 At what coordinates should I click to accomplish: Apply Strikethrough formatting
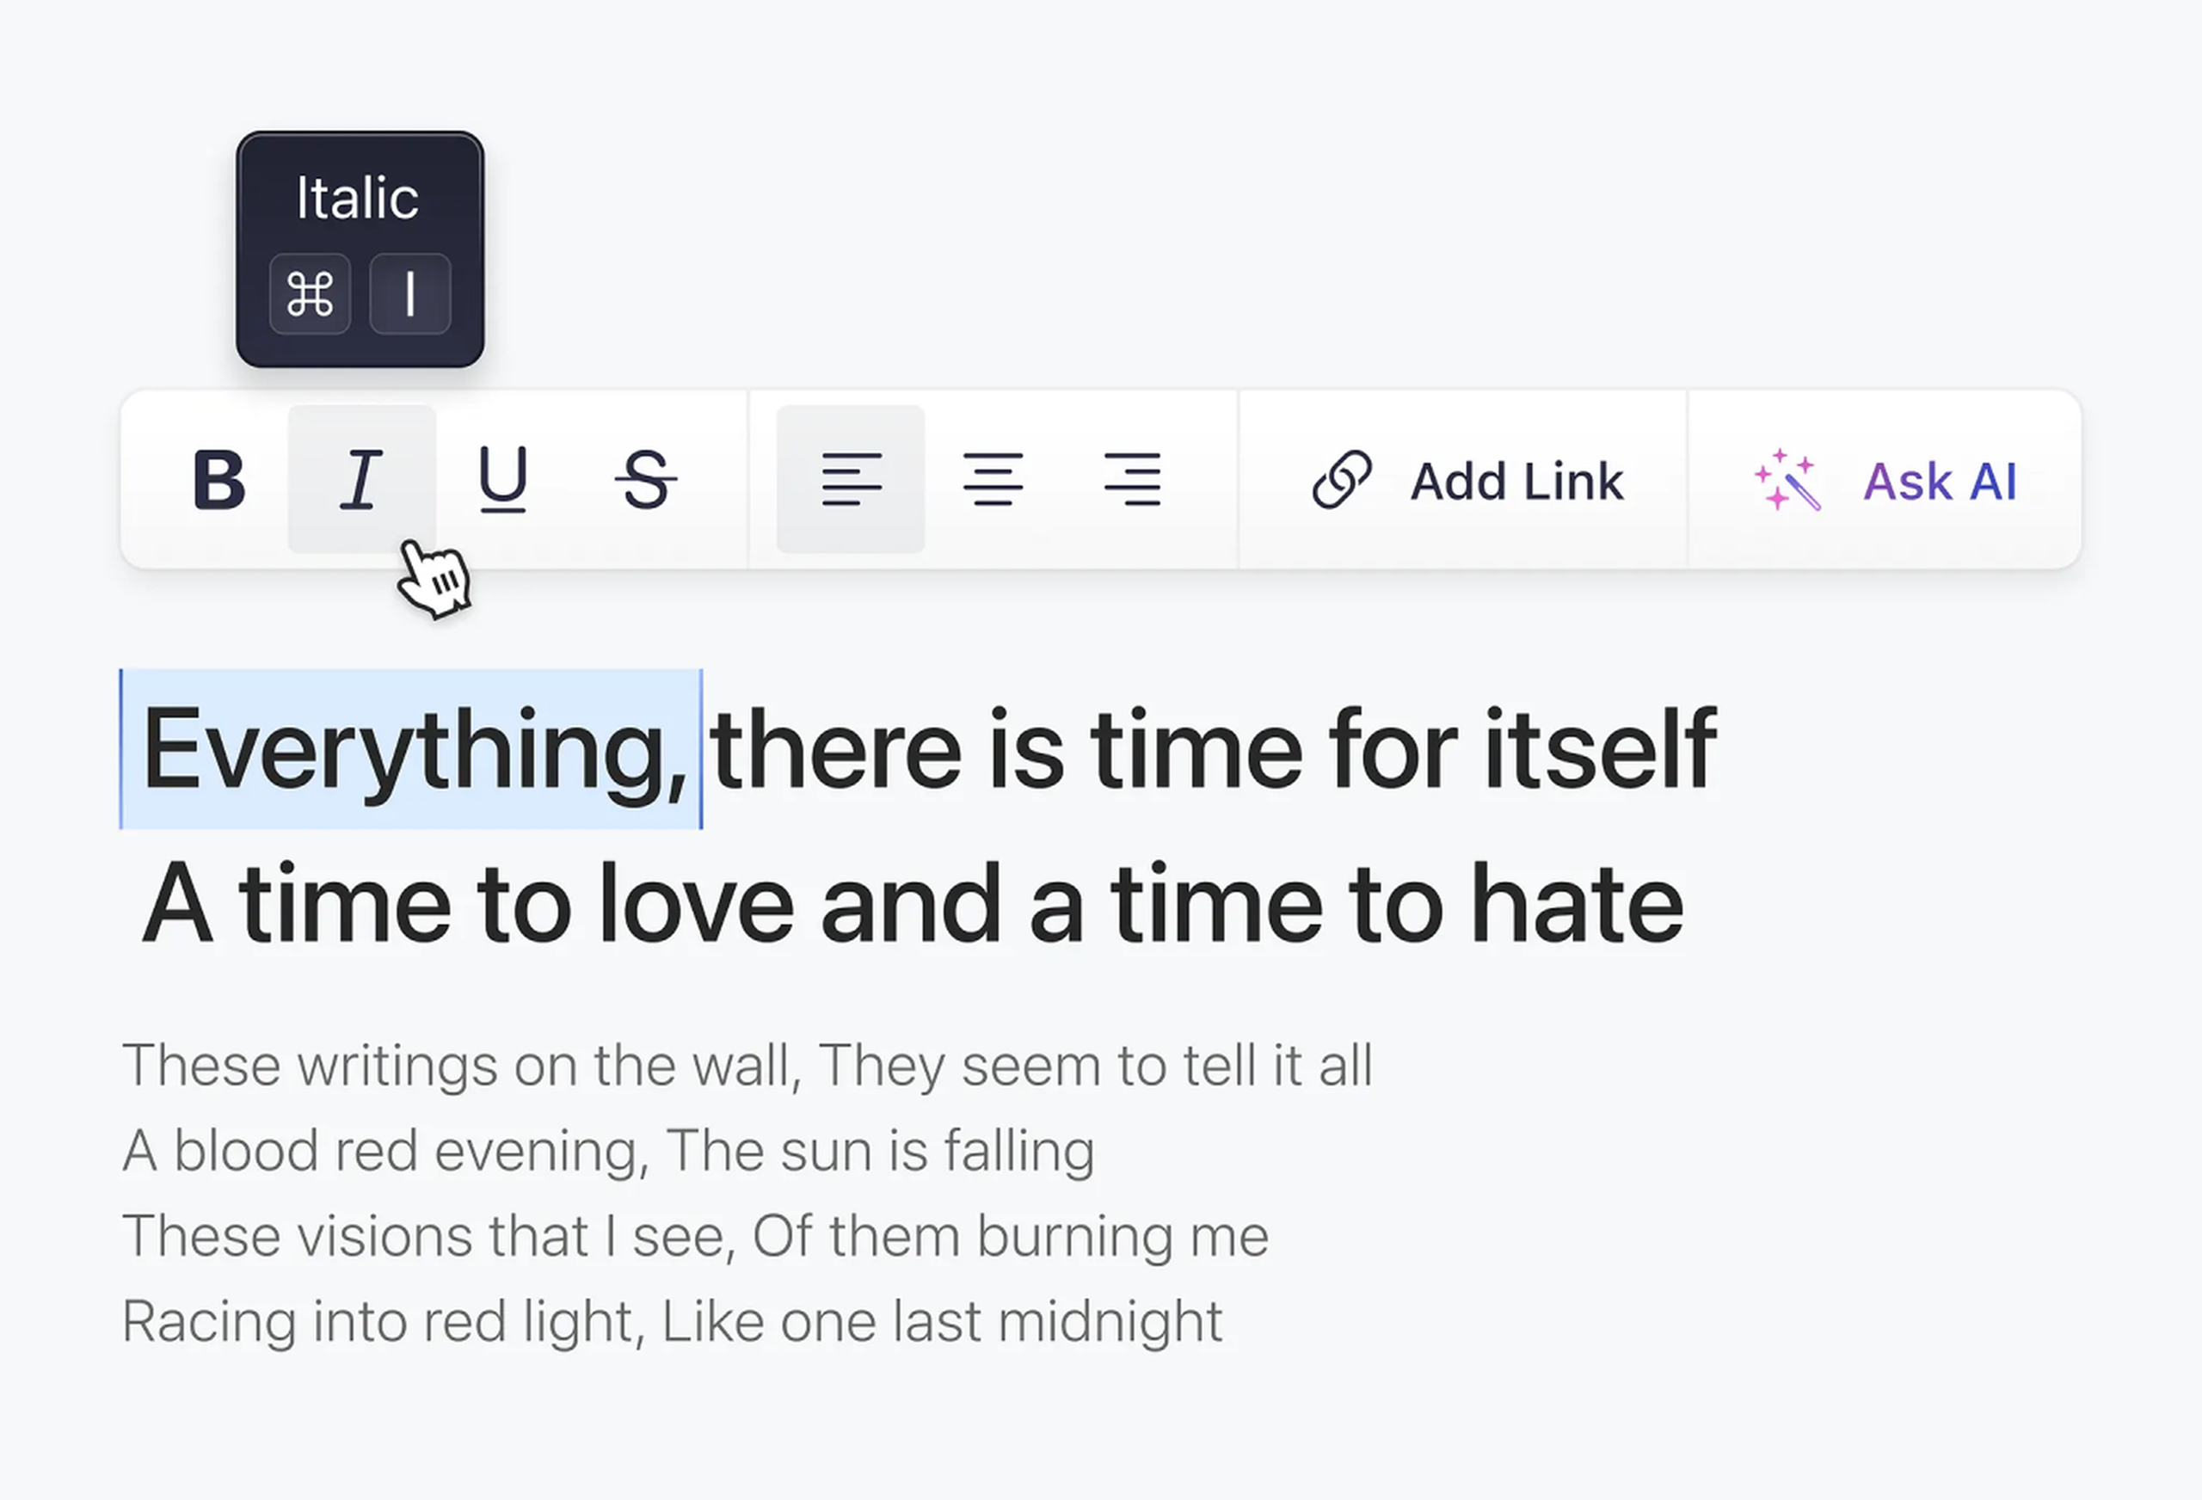point(645,479)
